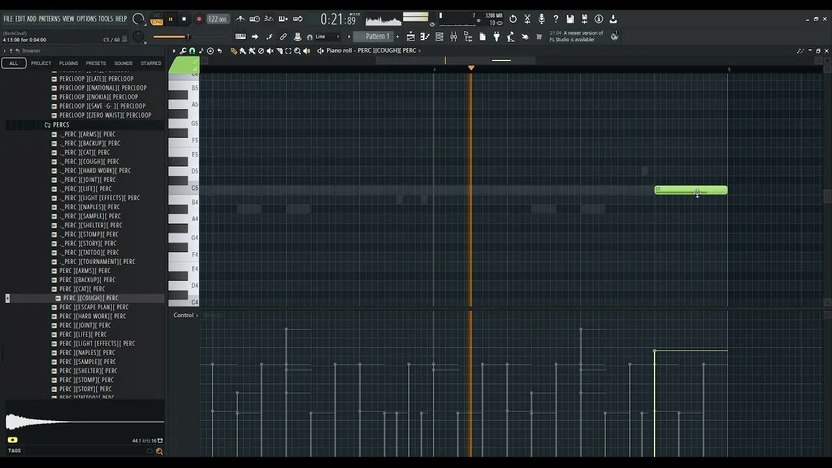The height and width of the screenshot is (468, 832).
Task: Open the OPTIONS menu
Action: coord(86,19)
